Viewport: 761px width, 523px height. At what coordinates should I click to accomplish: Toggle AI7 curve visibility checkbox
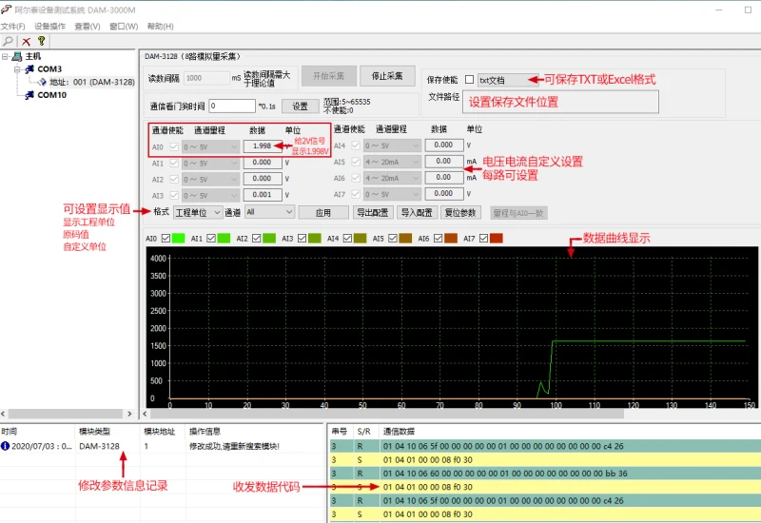pyautogui.click(x=482, y=238)
